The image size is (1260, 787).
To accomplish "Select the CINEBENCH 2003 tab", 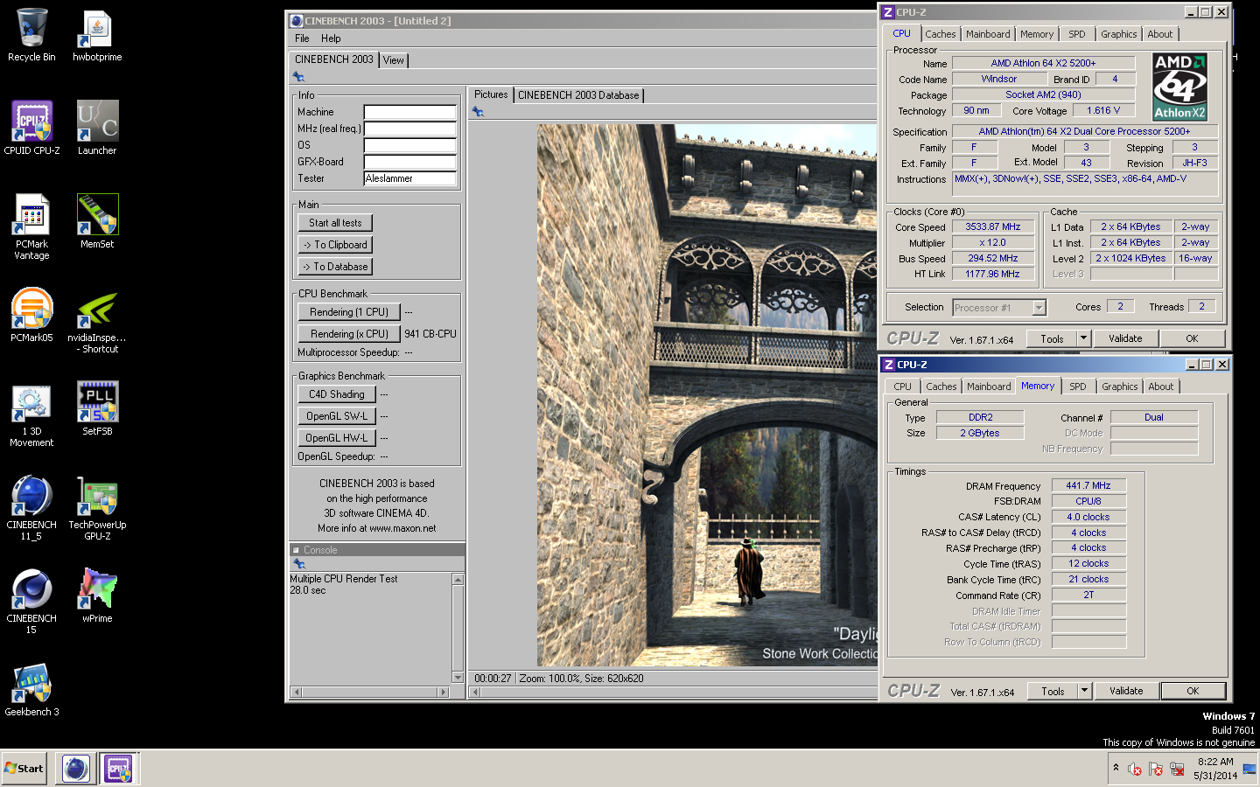I will pos(333,59).
